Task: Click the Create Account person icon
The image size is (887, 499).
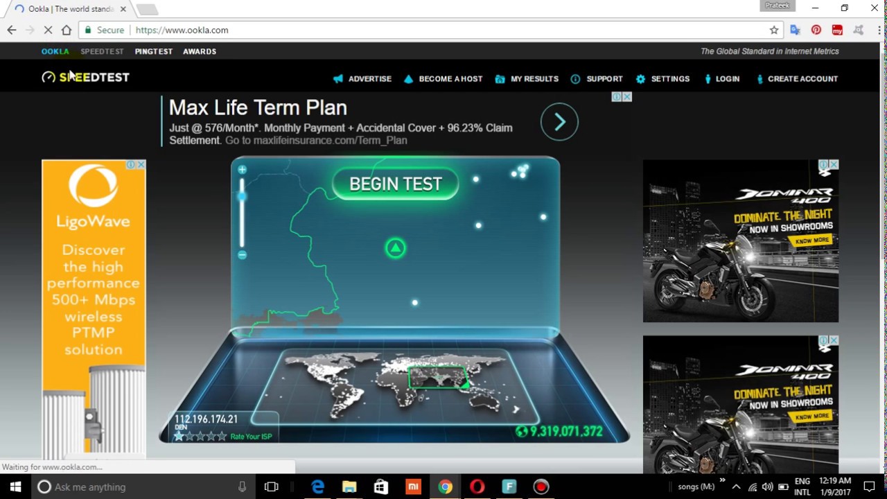Action: [x=760, y=79]
